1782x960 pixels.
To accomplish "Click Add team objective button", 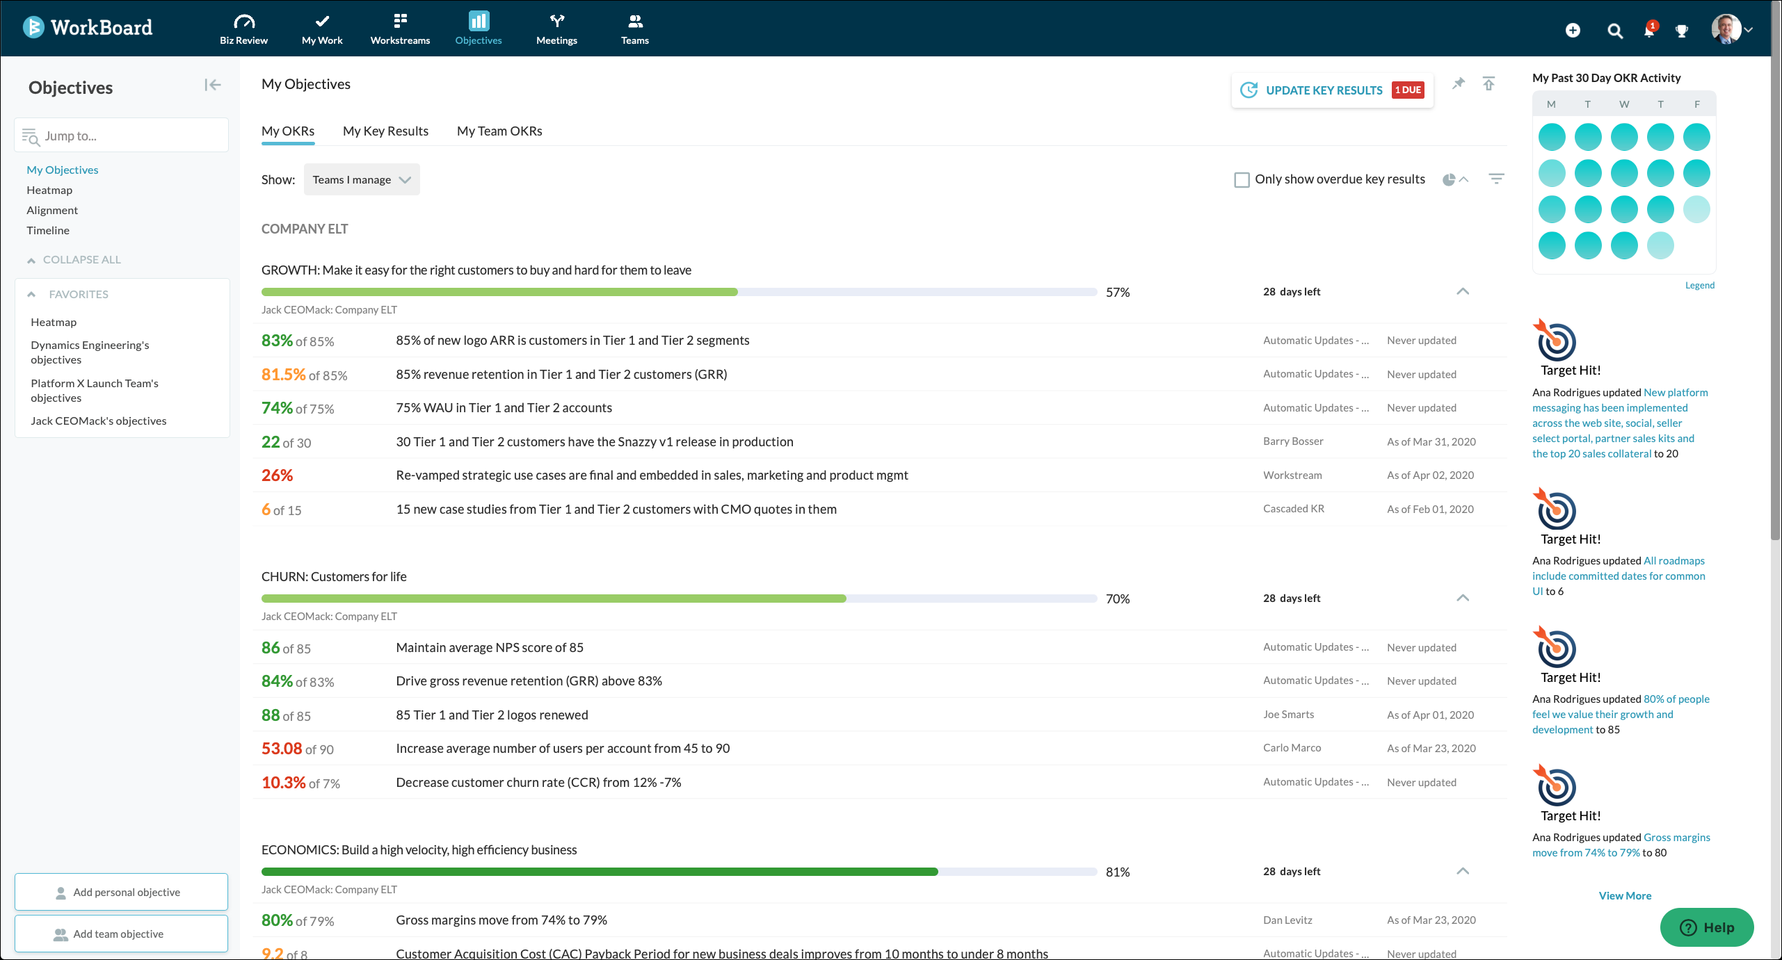I will pyautogui.click(x=121, y=934).
